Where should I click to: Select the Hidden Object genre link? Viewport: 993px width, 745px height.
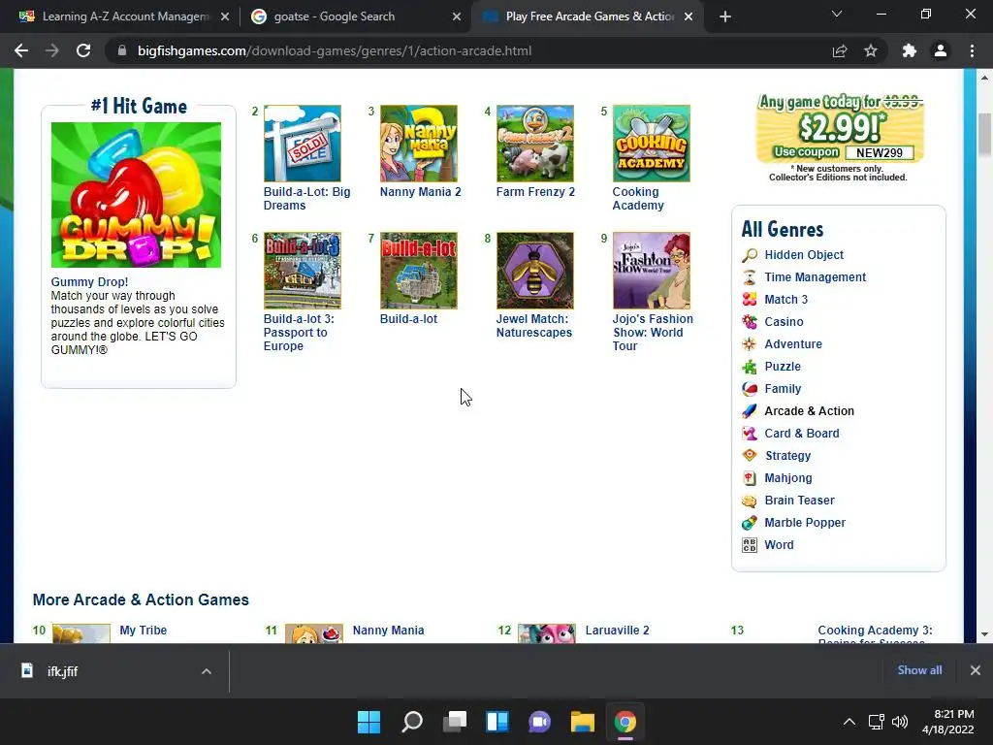[804, 255]
